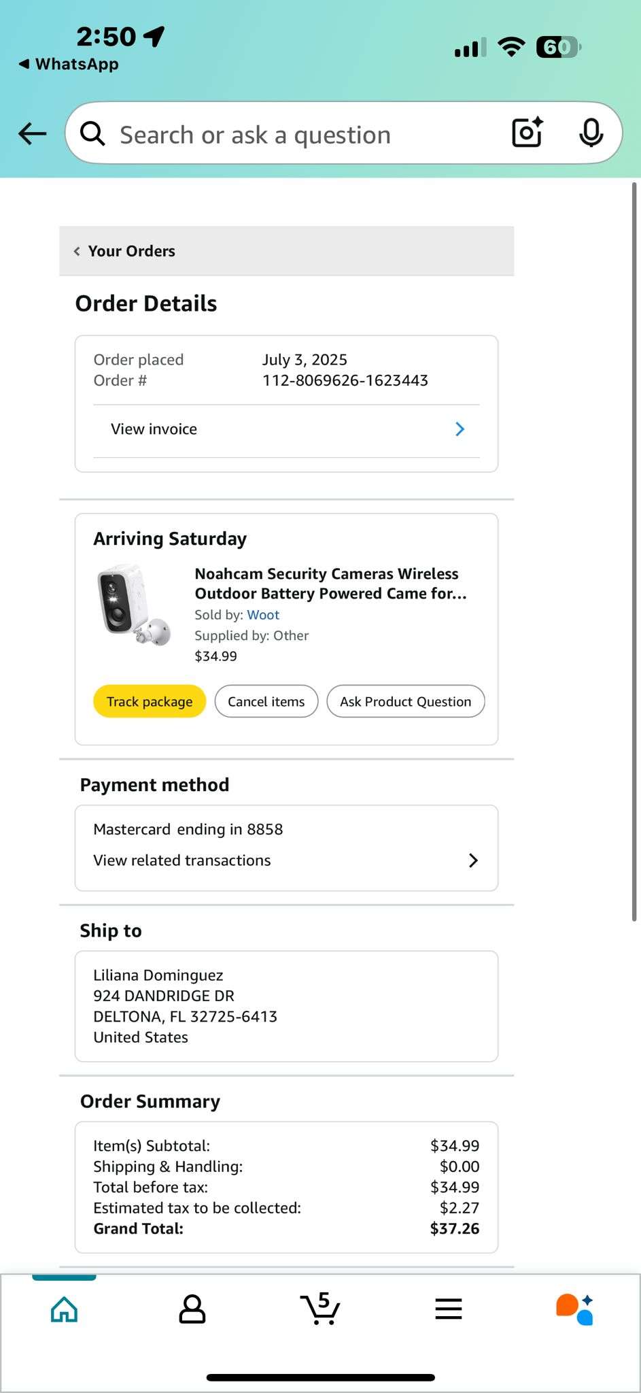Click the Track package button
Screen dimensions: 641x1393
pyautogui.click(x=150, y=701)
